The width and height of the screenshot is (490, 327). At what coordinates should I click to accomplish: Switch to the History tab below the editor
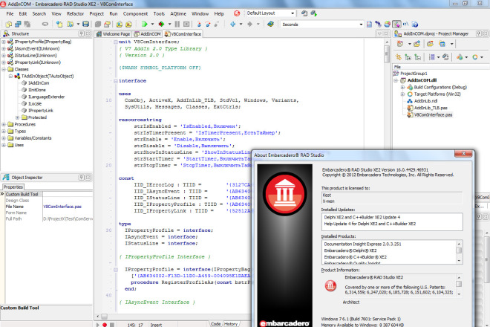click(231, 324)
